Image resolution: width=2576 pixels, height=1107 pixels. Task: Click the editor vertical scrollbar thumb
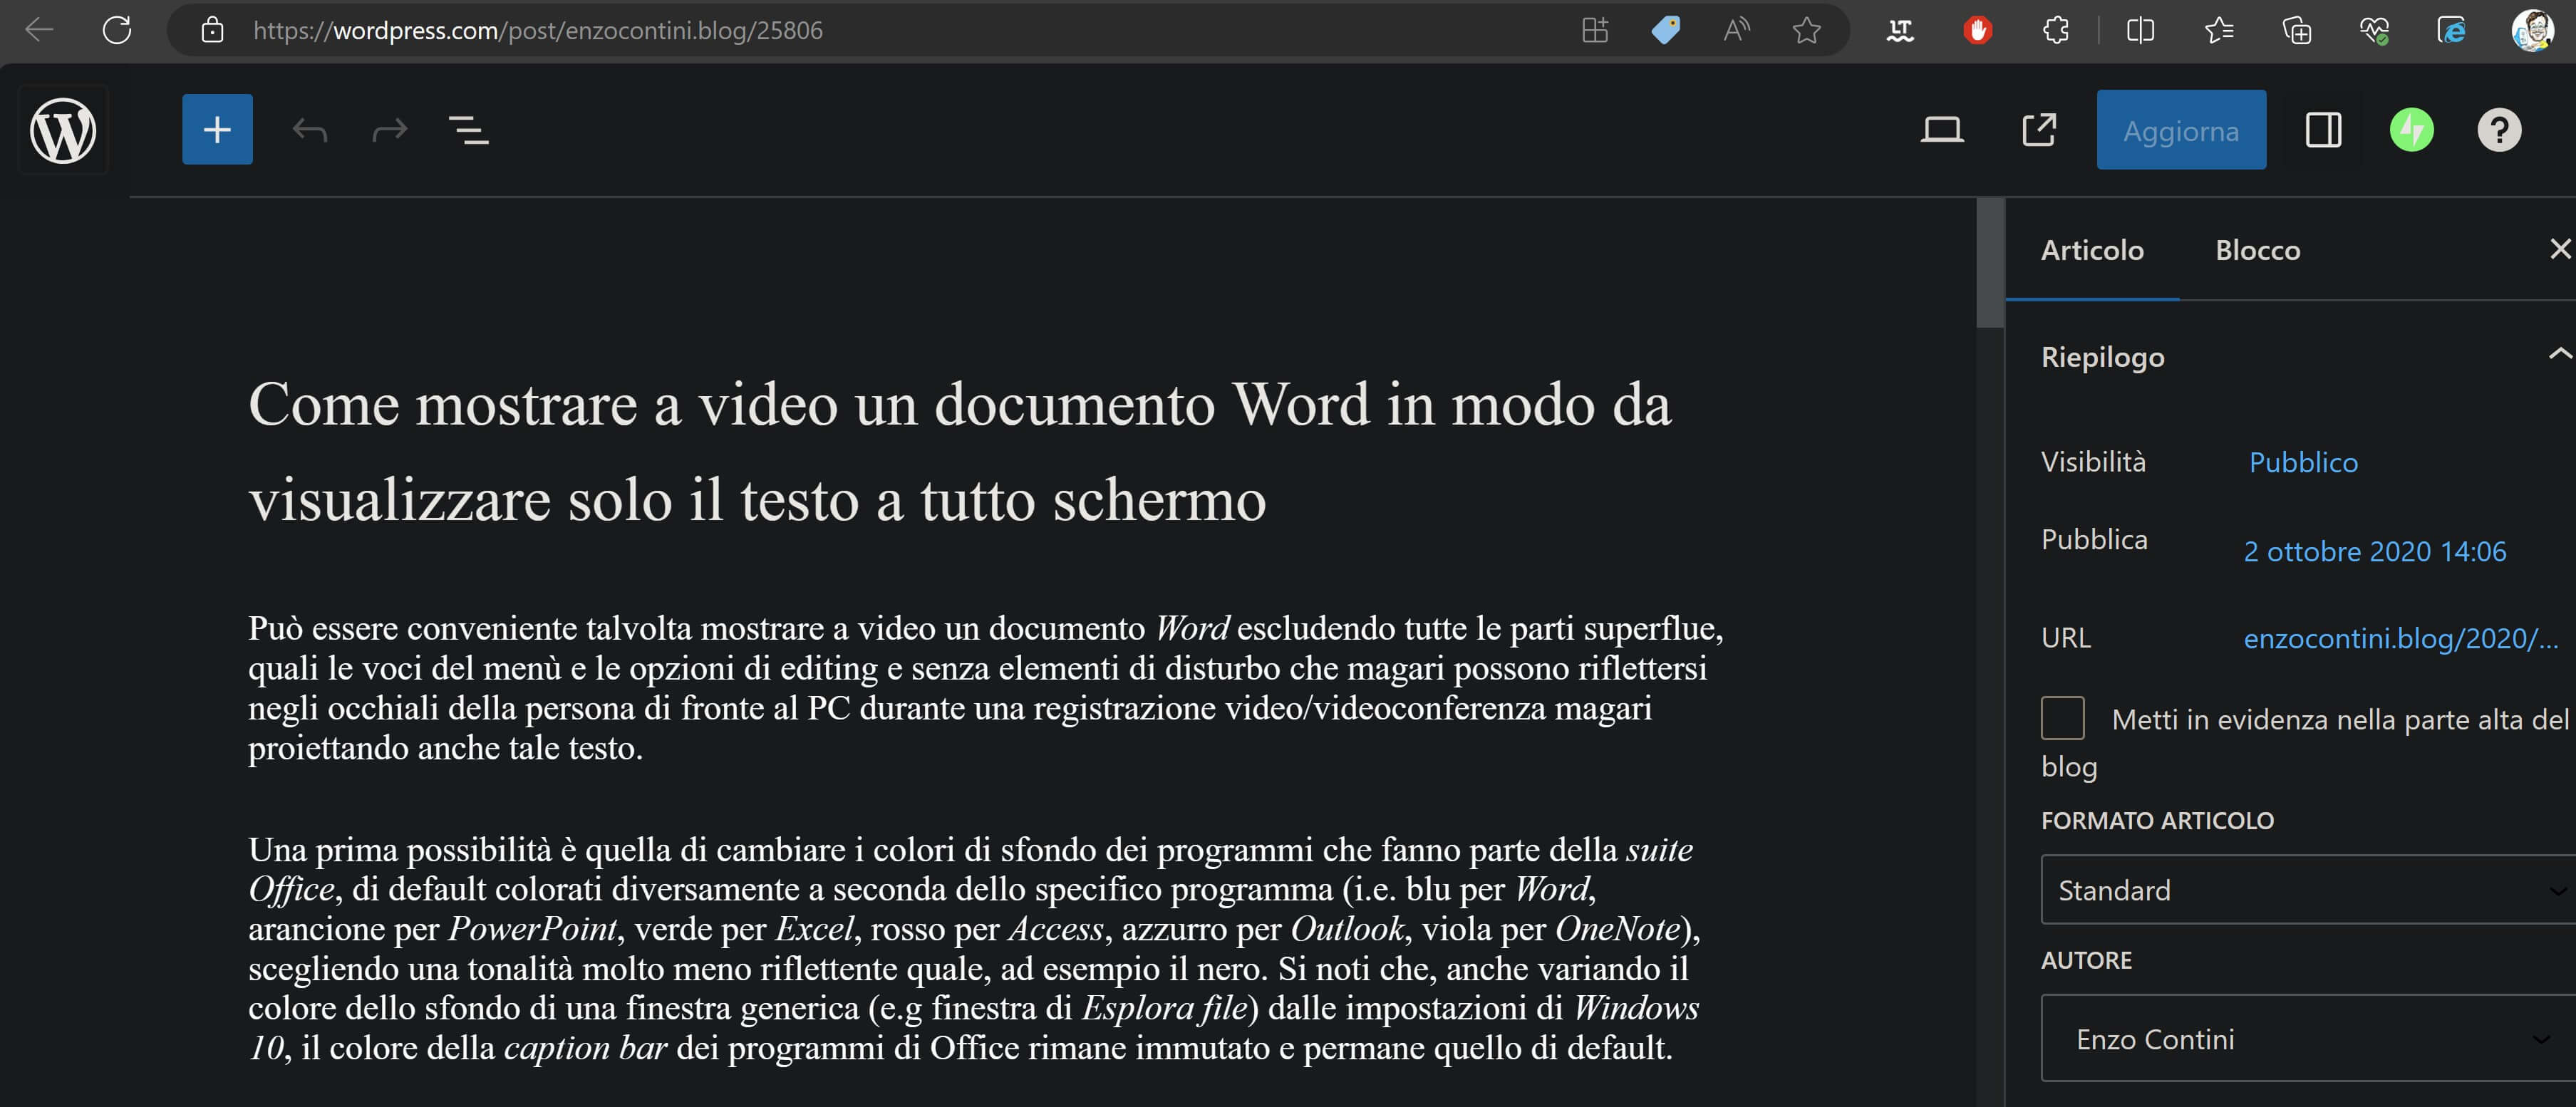pos(1990,262)
